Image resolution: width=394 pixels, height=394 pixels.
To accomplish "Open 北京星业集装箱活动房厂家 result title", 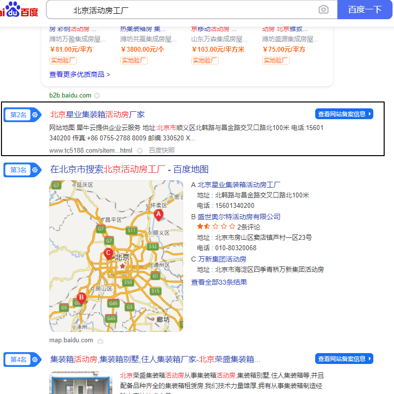I will pyautogui.click(x=97, y=115).
